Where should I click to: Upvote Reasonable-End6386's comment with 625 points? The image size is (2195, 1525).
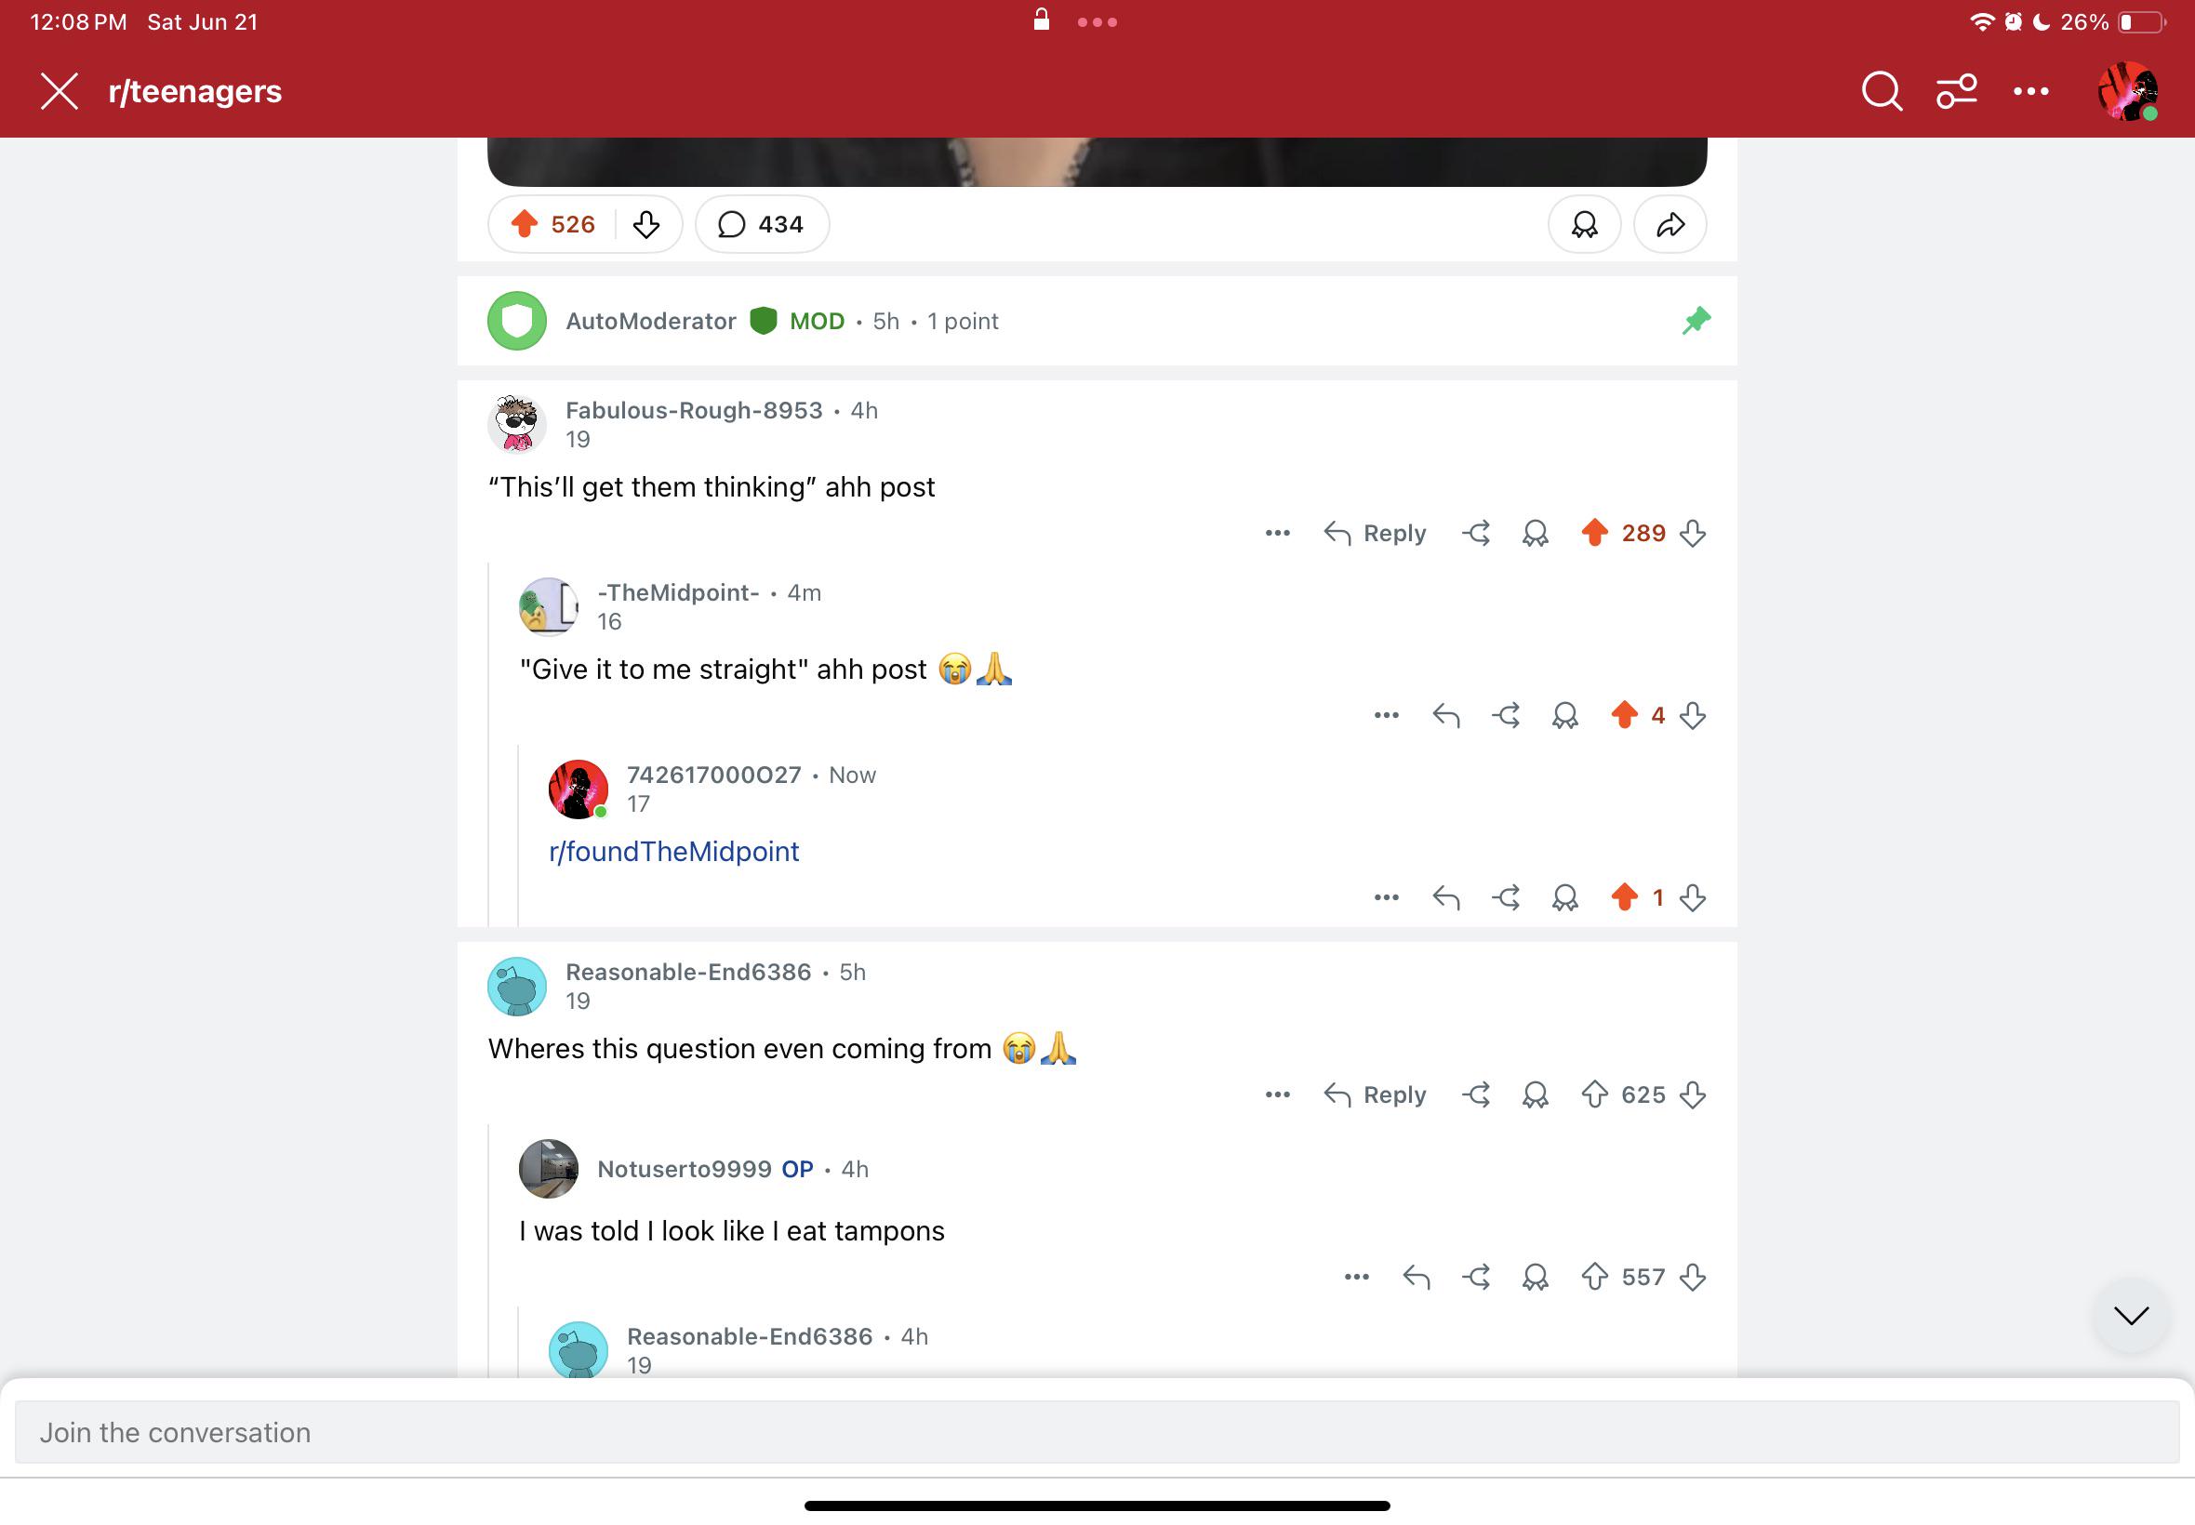click(x=1594, y=1095)
